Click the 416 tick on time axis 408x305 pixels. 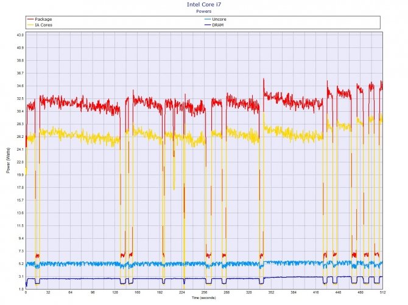pyautogui.click(x=315, y=292)
